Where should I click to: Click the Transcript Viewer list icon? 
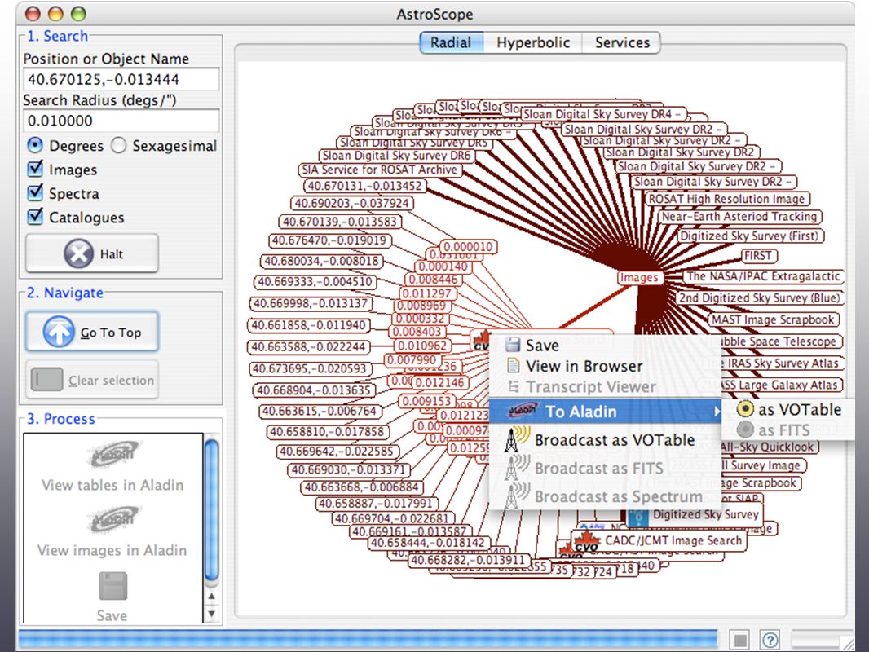(514, 386)
